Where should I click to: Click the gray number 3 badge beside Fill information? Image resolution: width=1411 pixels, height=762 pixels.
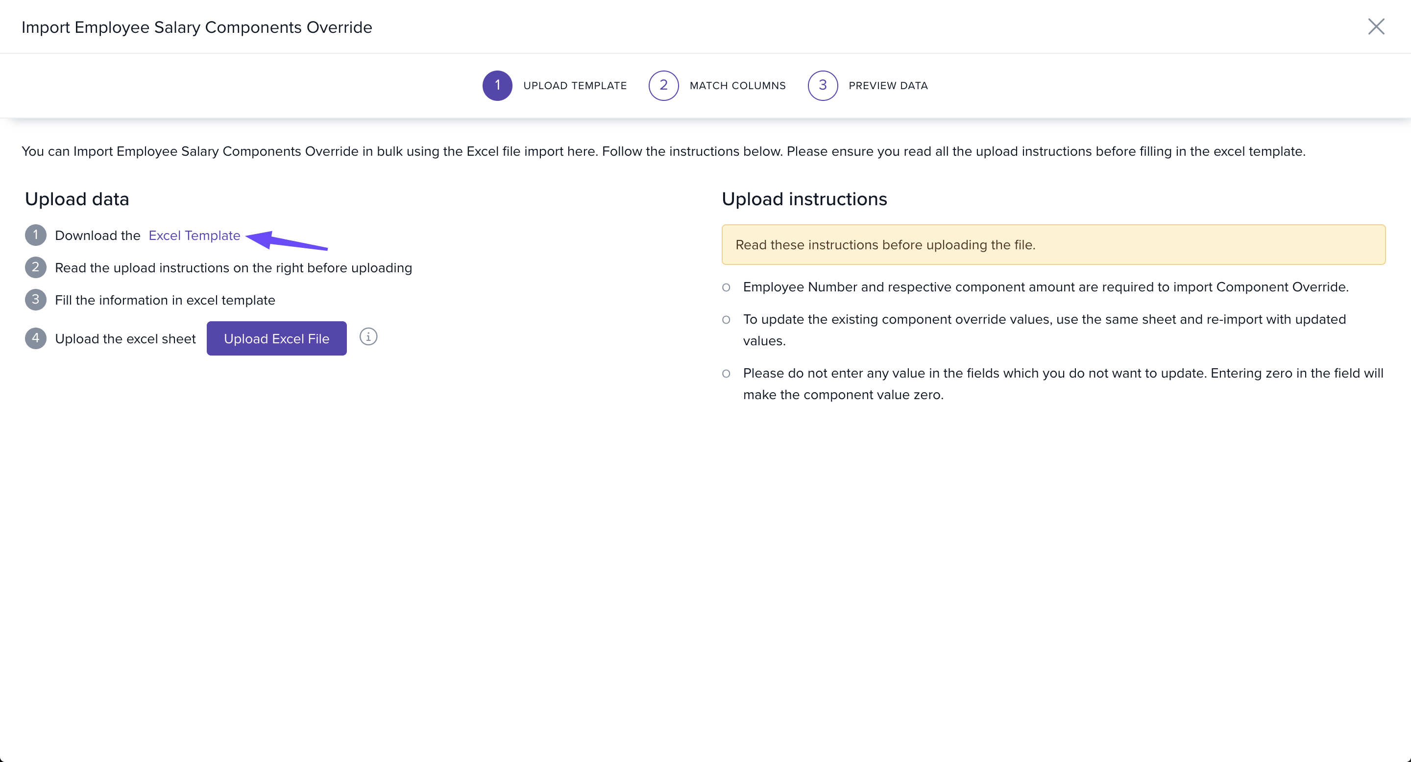[36, 300]
